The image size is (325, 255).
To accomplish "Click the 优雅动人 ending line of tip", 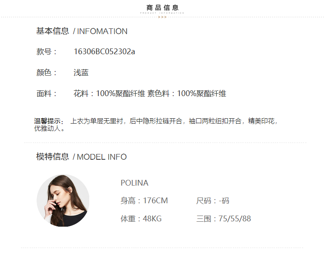I will 49,129.
